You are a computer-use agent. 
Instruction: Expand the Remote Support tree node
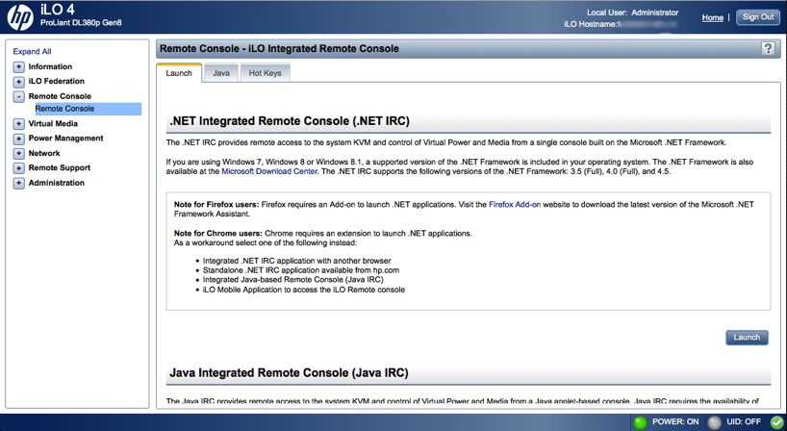pos(18,168)
